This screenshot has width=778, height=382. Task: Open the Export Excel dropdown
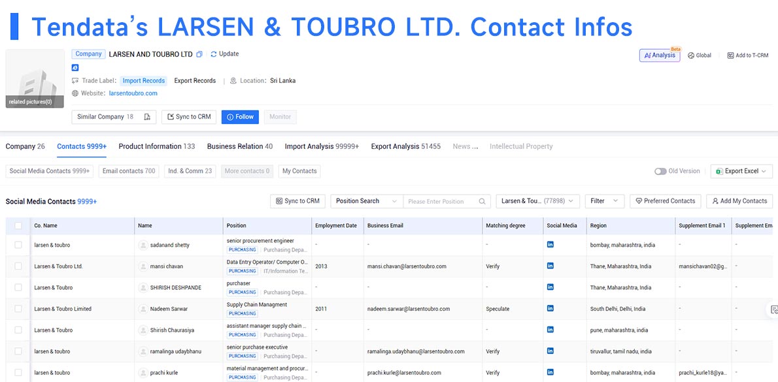tap(741, 171)
